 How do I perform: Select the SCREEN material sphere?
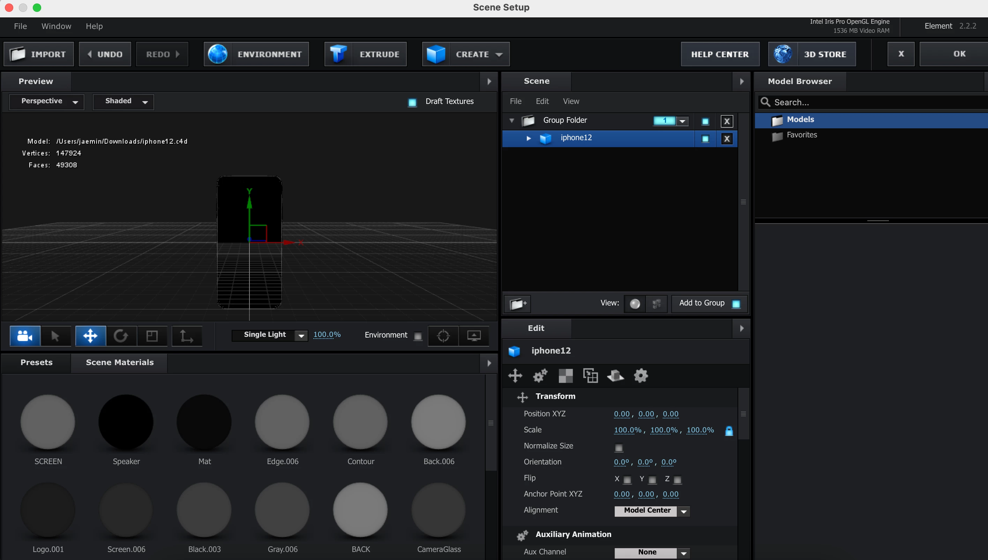tap(48, 422)
